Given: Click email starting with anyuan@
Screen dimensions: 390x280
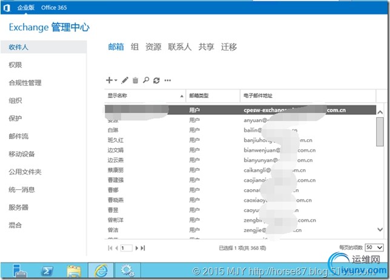Looking at the screenshot, I should (x=256, y=120).
